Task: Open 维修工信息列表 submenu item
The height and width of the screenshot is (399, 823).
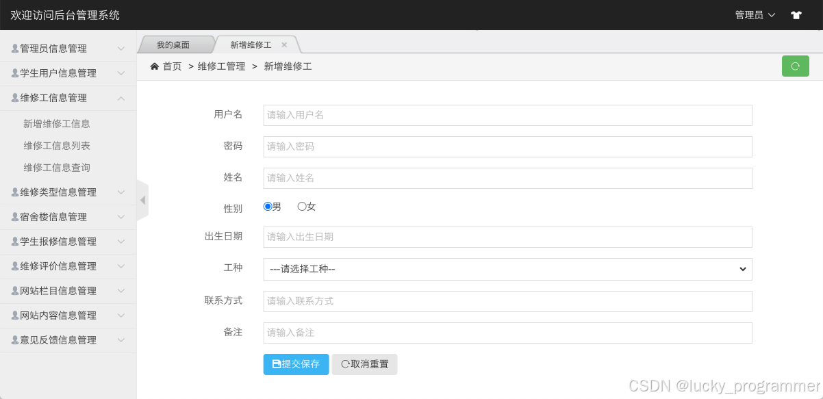Action: (57, 146)
